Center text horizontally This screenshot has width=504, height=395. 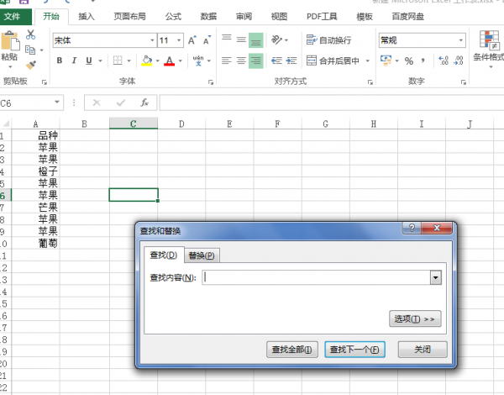tap(241, 61)
